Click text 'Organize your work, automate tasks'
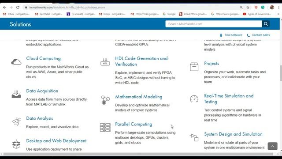The image size is (282, 159). coord(235,72)
